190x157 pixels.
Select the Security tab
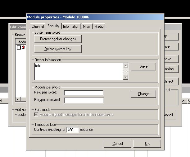(53, 26)
